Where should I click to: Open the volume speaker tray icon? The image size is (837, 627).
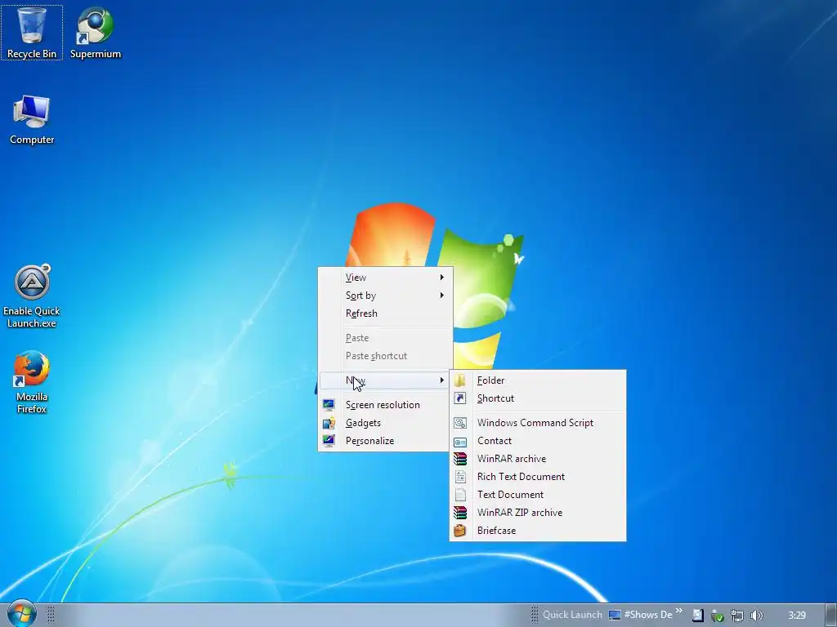point(756,616)
